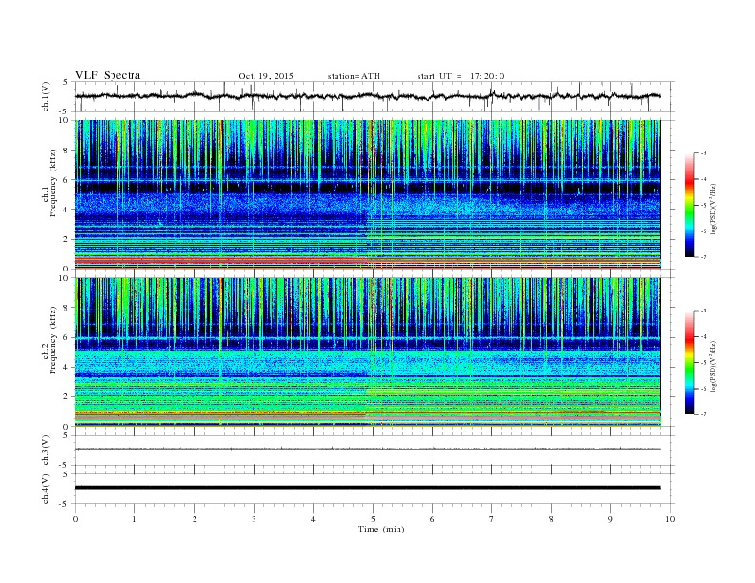Click the ch.1 voltage waveform trace
The image size is (755, 583).
tap(367, 96)
